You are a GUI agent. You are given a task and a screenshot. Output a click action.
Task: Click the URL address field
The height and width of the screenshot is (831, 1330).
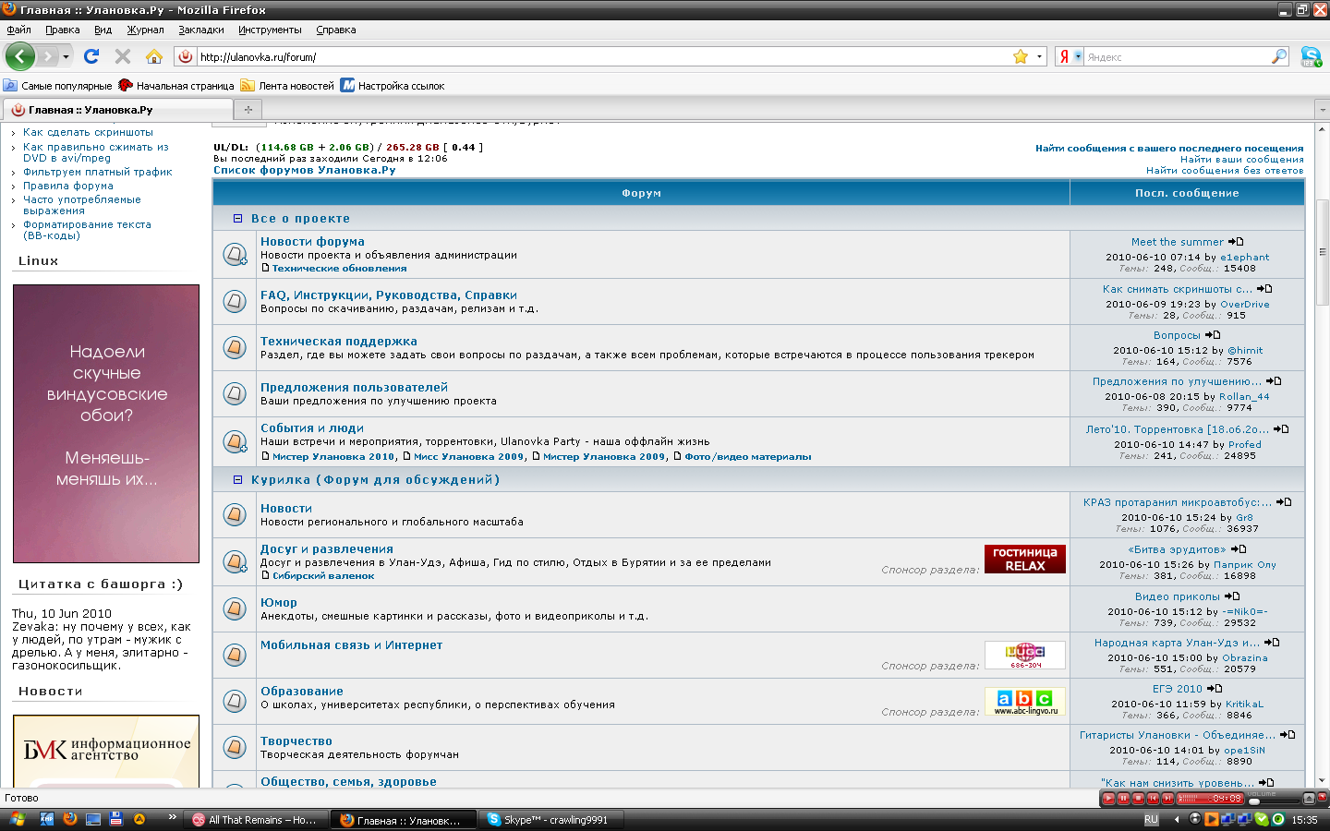pyautogui.click(x=604, y=57)
